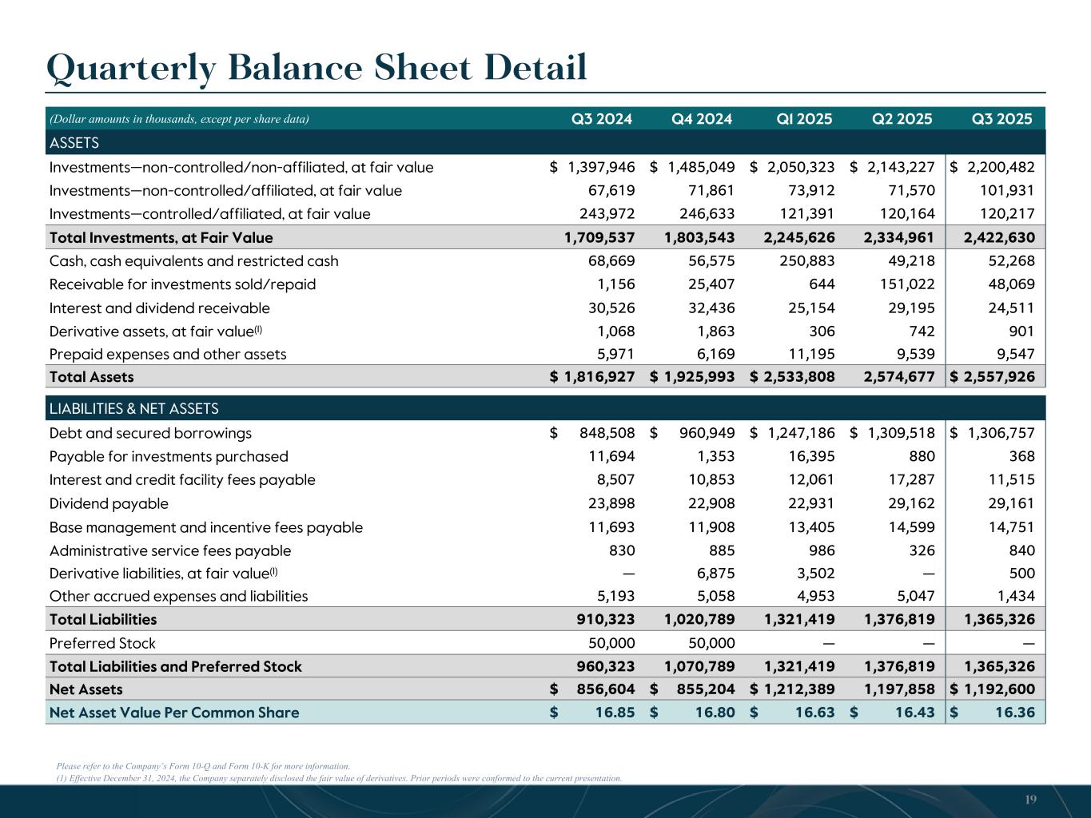The image size is (1091, 818).
Task: Select the Q3 2024 column header
Action: (x=602, y=119)
